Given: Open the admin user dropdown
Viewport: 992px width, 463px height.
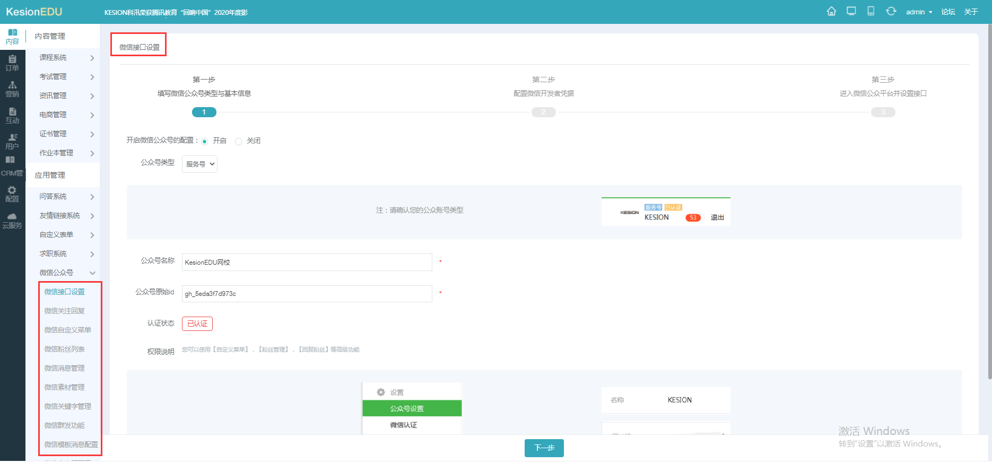Looking at the screenshot, I should (x=919, y=12).
